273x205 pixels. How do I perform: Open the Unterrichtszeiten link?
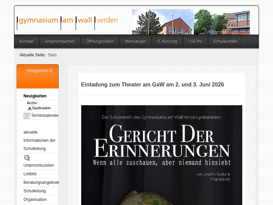pyautogui.click(x=39, y=165)
